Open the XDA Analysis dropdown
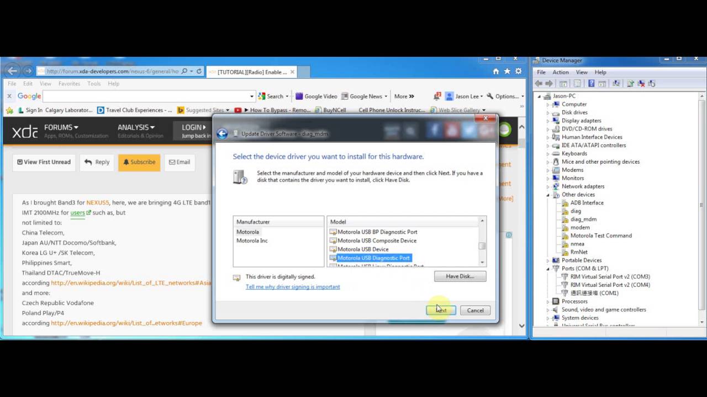This screenshot has width=707, height=397. point(136,127)
